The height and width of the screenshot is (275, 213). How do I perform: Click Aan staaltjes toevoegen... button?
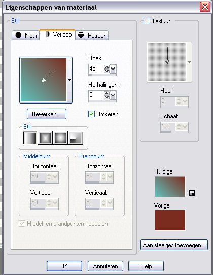(x=174, y=245)
